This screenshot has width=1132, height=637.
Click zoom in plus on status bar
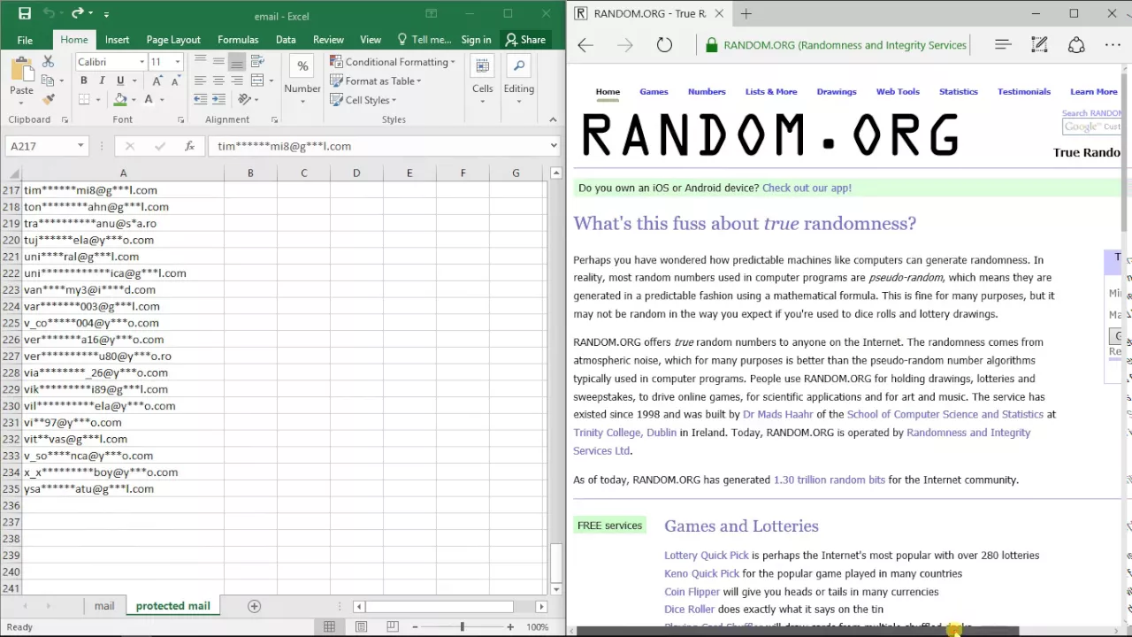(510, 627)
